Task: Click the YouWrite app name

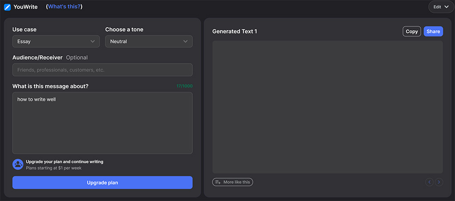Action: coord(25,7)
